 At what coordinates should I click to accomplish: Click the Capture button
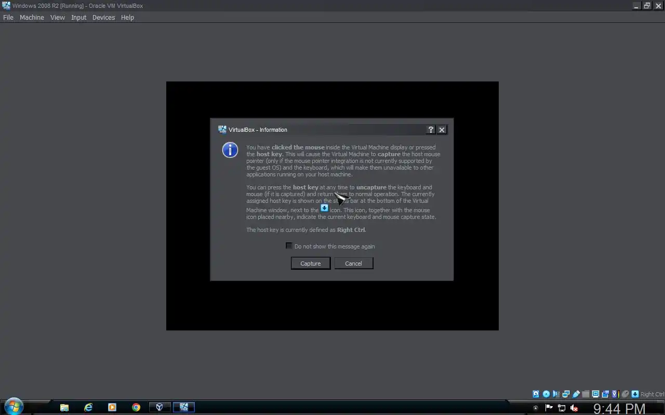pos(311,264)
